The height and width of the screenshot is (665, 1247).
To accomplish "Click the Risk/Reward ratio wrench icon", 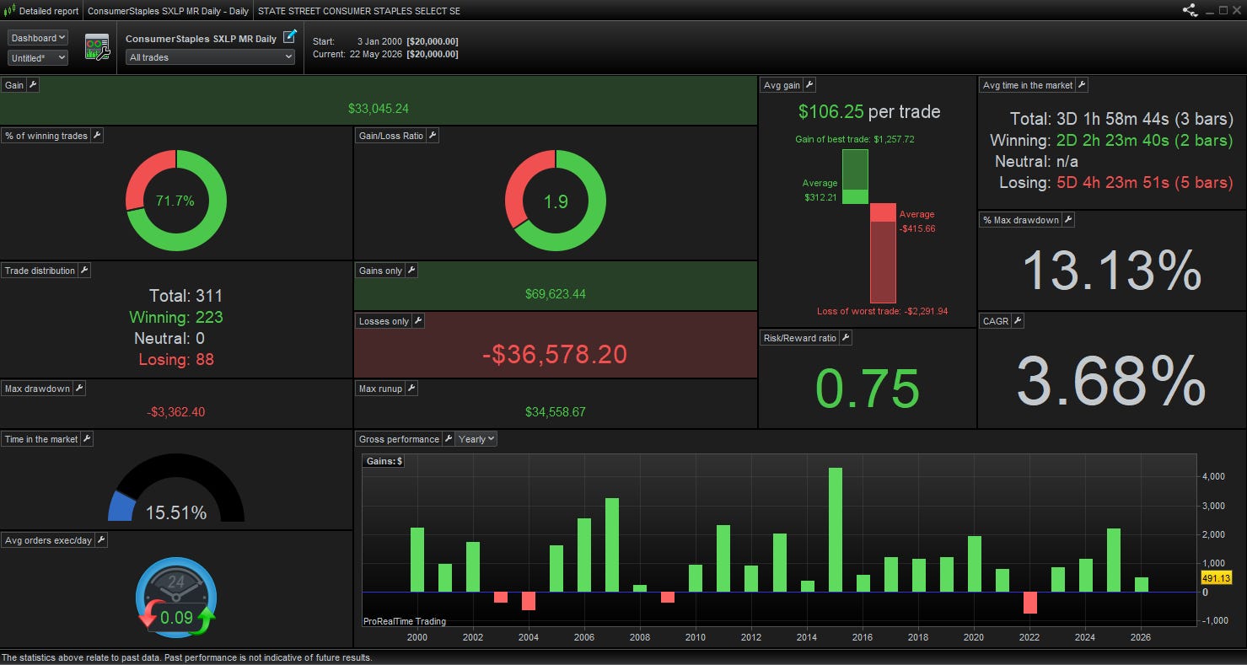I will [x=846, y=338].
